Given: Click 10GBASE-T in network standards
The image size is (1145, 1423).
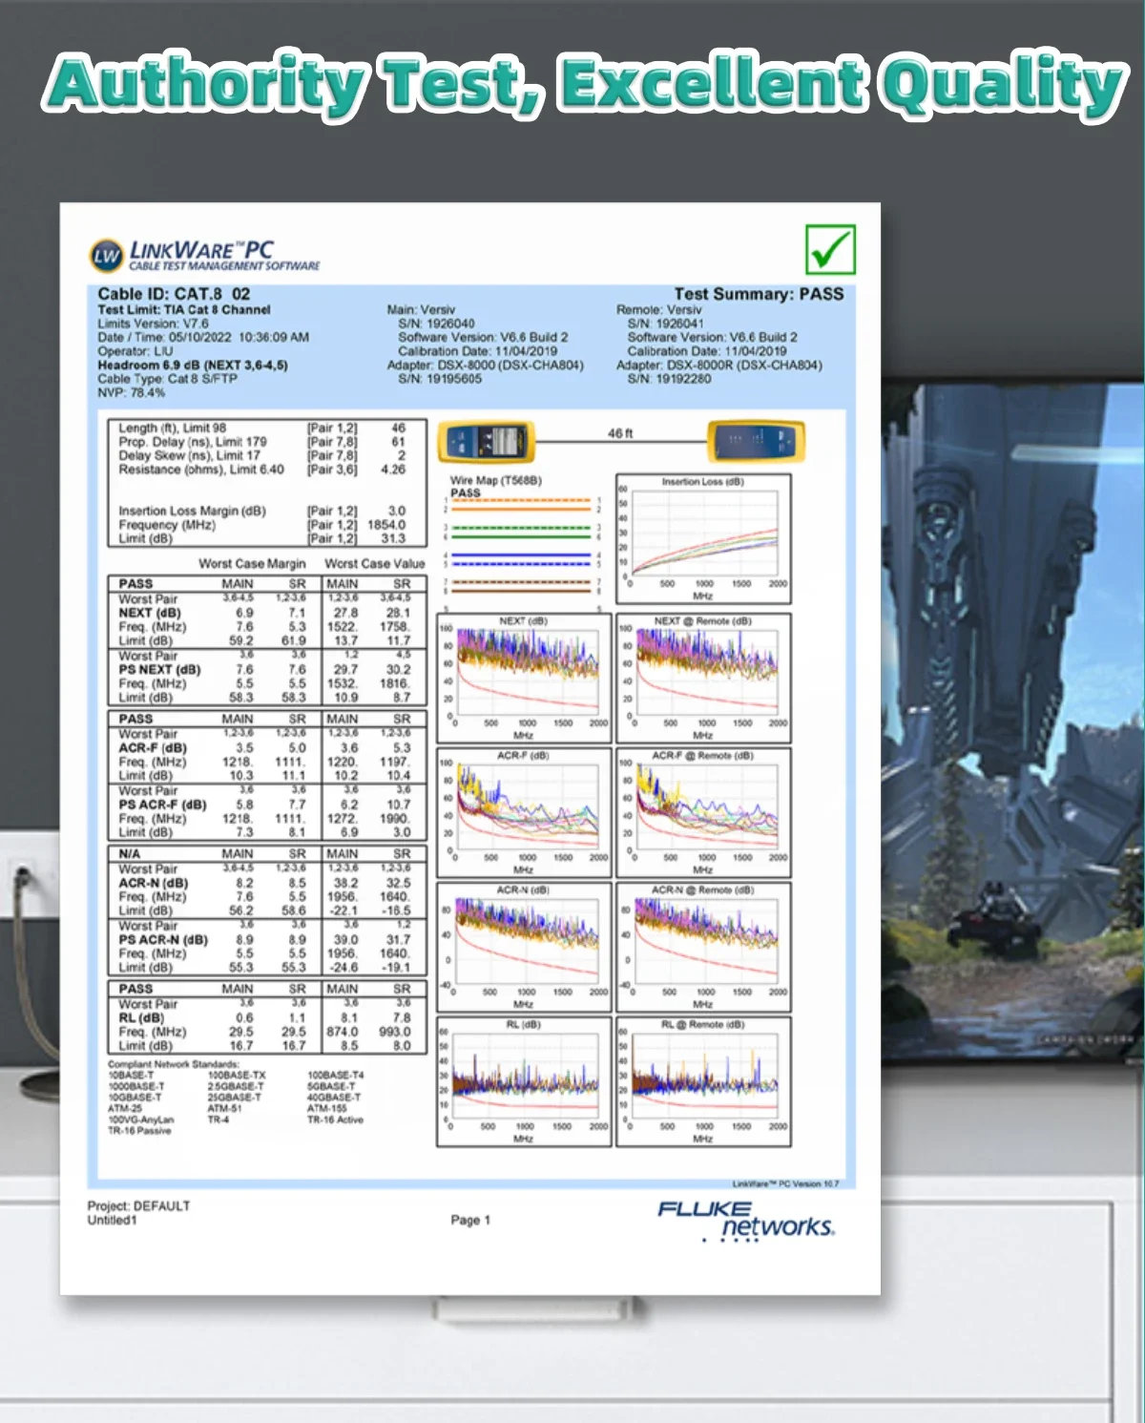Looking at the screenshot, I should [x=135, y=1098].
